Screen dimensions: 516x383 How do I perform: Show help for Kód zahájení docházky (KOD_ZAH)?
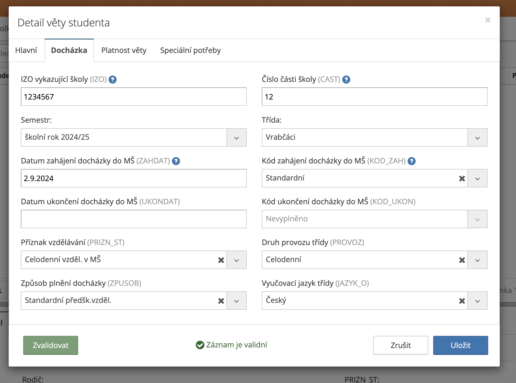point(411,161)
